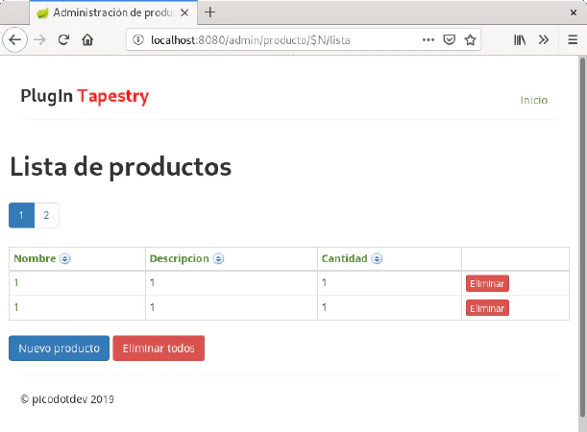The width and height of the screenshot is (587, 432).
Task: Click the browser back arrow button
Action: click(15, 40)
